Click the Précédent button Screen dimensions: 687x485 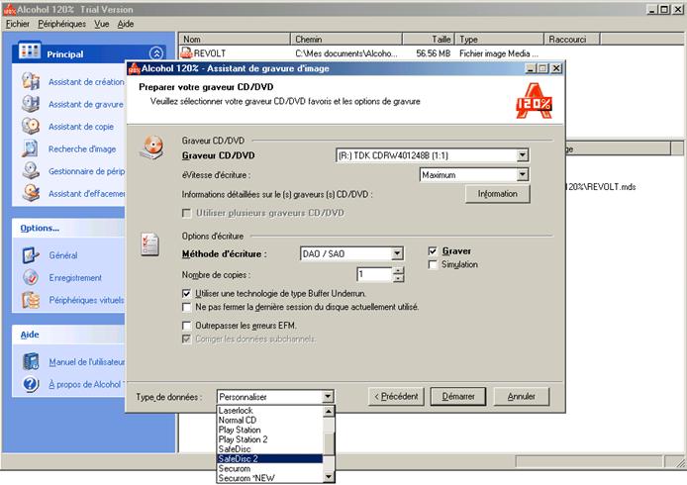(x=396, y=397)
